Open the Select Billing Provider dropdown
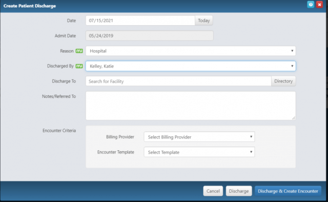Image resolution: width=328 pixels, height=202 pixels. pyautogui.click(x=199, y=137)
